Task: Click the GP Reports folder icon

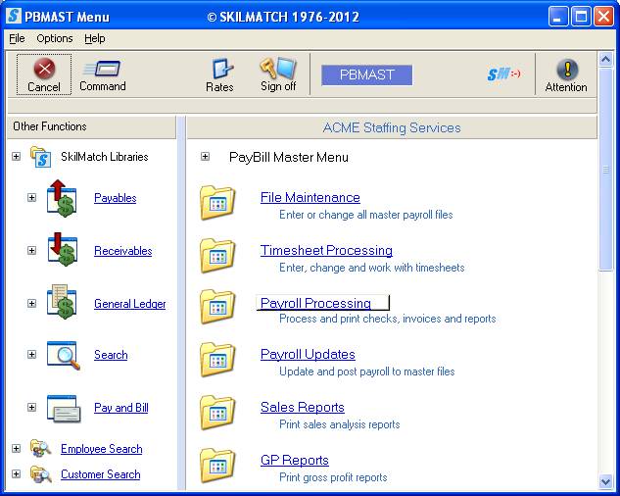Action: click(x=217, y=466)
